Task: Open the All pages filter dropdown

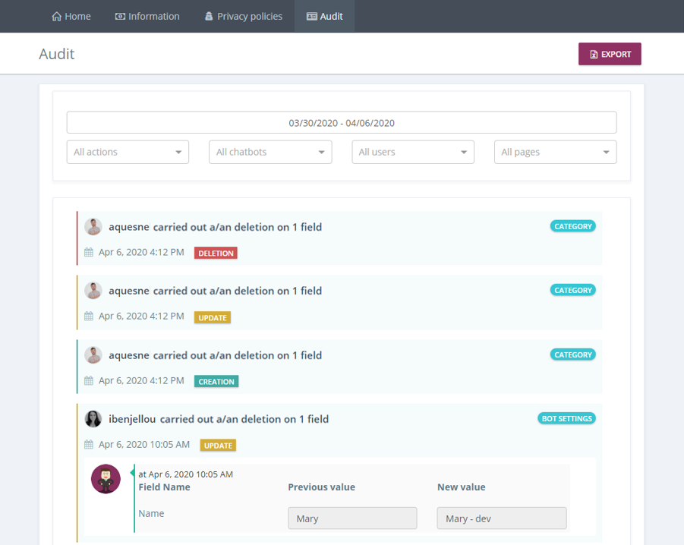Action: click(x=555, y=152)
